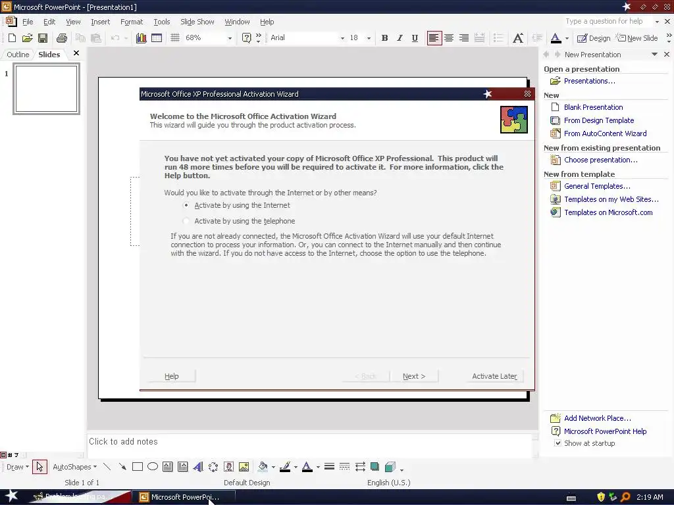Toggle Italic formatting
The height and width of the screenshot is (505, 674).
click(400, 37)
